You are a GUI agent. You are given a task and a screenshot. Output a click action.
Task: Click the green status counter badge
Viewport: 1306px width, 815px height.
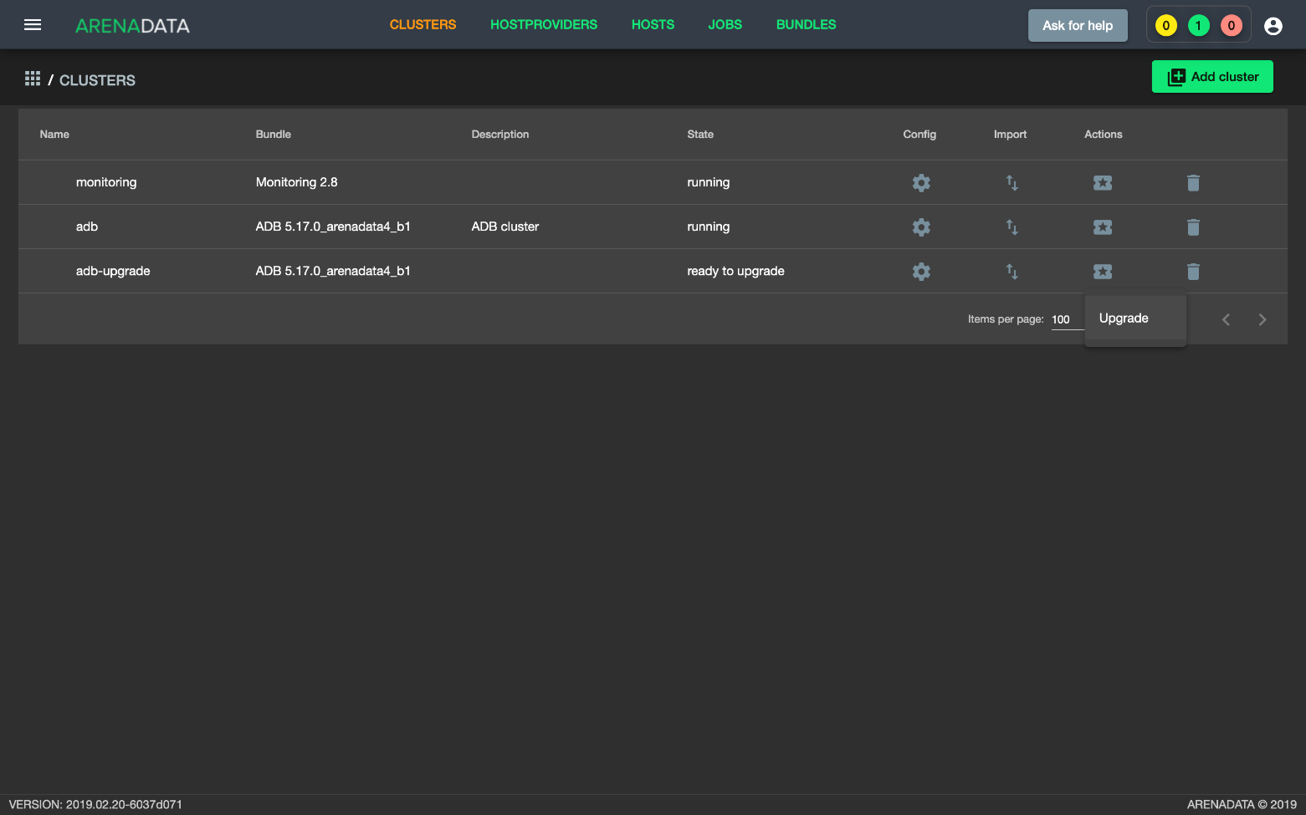pos(1198,26)
